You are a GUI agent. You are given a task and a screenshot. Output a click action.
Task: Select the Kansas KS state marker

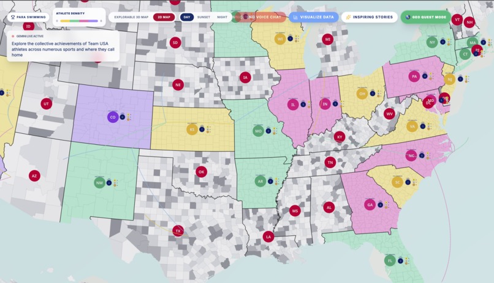[x=192, y=130]
